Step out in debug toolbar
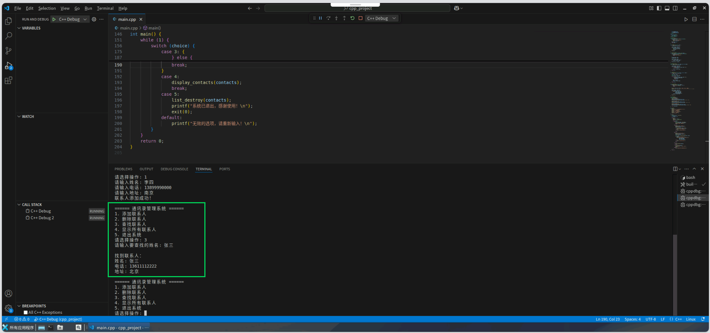The width and height of the screenshot is (710, 333). 344,18
